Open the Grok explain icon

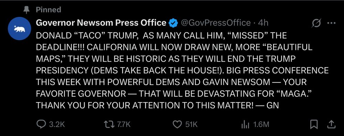316,23
